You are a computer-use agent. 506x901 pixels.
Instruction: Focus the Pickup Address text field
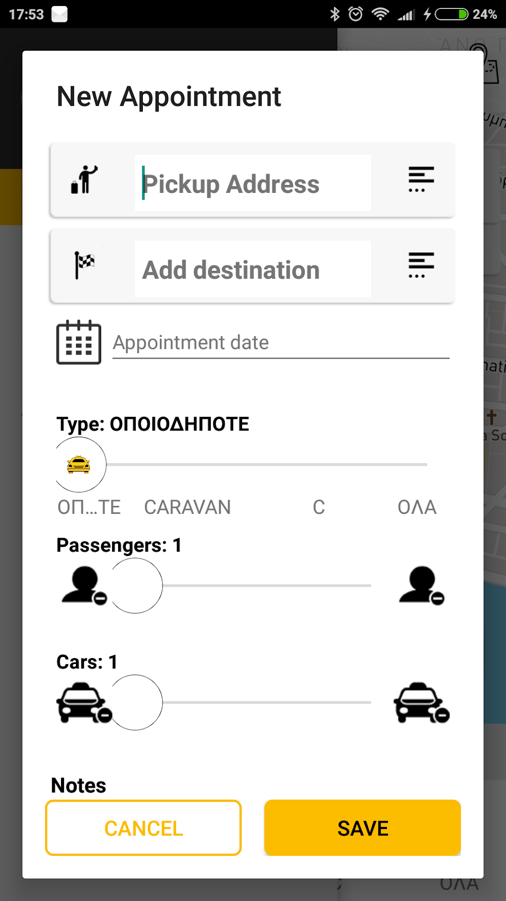pos(253,183)
